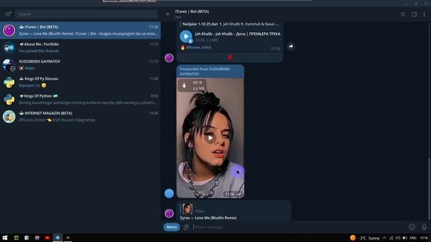
Task: Click the XUDOBERDI GAYRATOV profile avatar
Action: pyautogui.click(x=9, y=65)
